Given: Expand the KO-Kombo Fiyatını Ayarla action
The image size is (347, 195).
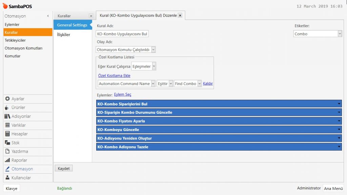Looking at the screenshot, I should [339, 121].
